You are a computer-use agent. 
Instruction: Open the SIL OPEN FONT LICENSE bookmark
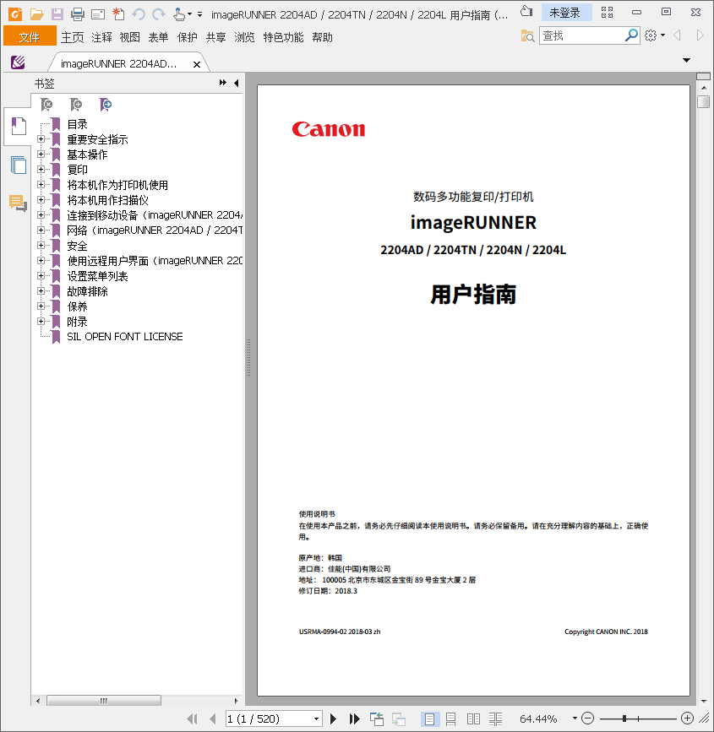[125, 337]
